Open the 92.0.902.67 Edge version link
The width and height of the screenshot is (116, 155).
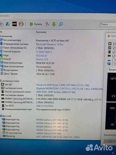(42, 56)
